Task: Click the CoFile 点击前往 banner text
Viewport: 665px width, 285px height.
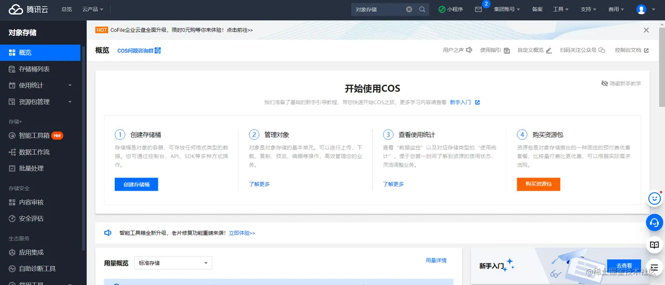Action: click(x=240, y=30)
